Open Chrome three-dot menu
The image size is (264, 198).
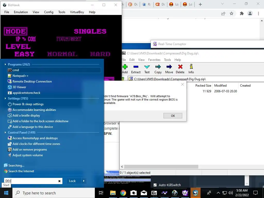pos(258,13)
